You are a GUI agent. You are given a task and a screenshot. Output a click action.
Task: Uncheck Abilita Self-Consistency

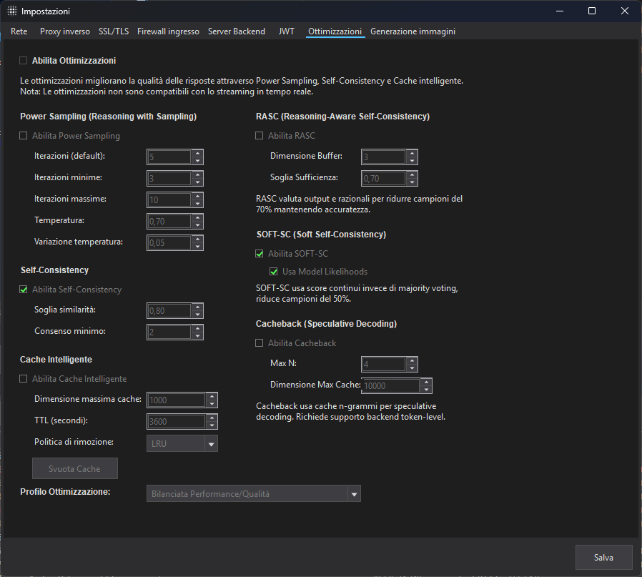coord(24,290)
